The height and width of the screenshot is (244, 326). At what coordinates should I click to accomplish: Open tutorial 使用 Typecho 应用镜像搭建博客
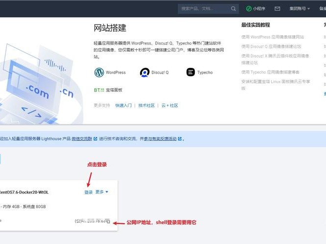[270, 72]
